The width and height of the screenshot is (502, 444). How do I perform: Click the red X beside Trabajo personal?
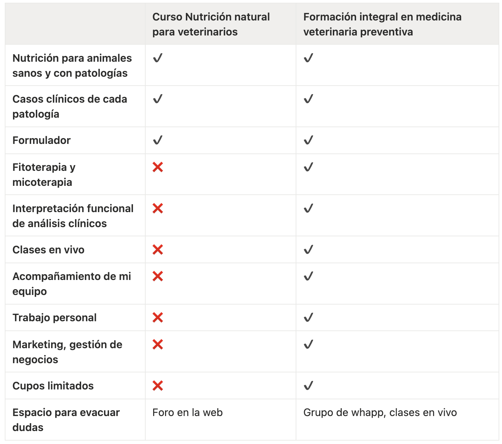pos(158,317)
